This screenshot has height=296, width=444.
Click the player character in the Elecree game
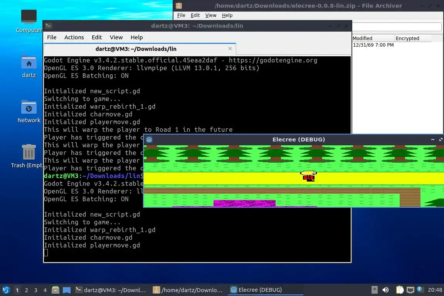(x=308, y=176)
